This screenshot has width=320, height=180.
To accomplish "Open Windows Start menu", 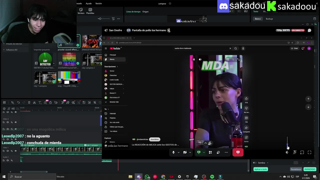I will pyautogui.click(x=4, y=177).
